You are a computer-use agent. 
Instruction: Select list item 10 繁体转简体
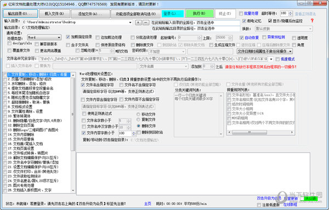(19, 116)
